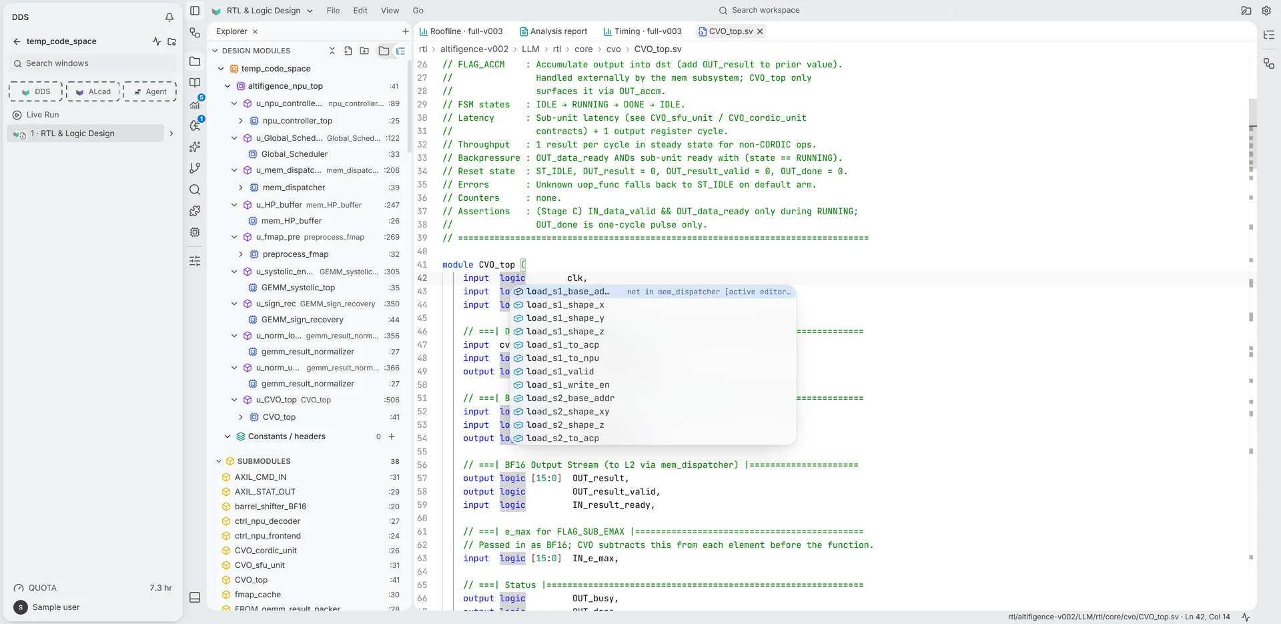Toggle the bottom panel layout icon
1281x624 pixels.
[195, 597]
